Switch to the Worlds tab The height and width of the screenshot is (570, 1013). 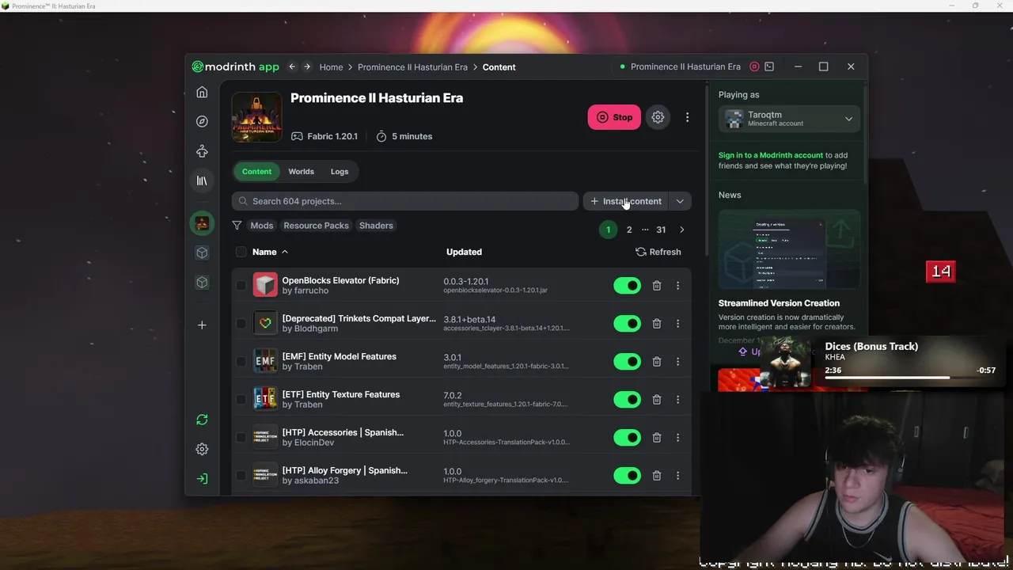301,172
